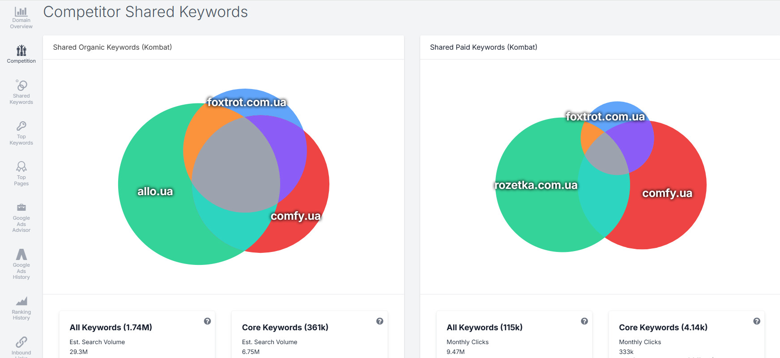Open Ranking History in the sidebar
780x358 pixels.
point(21,308)
